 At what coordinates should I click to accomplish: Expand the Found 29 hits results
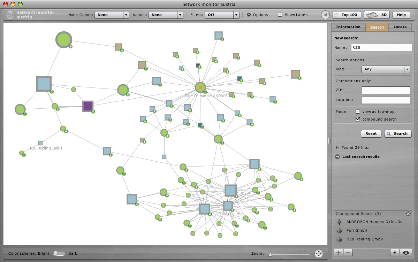[x=337, y=147]
